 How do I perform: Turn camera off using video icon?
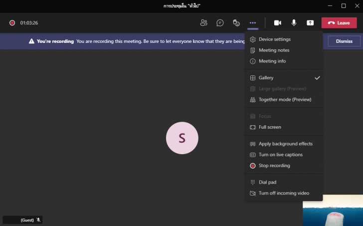pyautogui.click(x=278, y=22)
